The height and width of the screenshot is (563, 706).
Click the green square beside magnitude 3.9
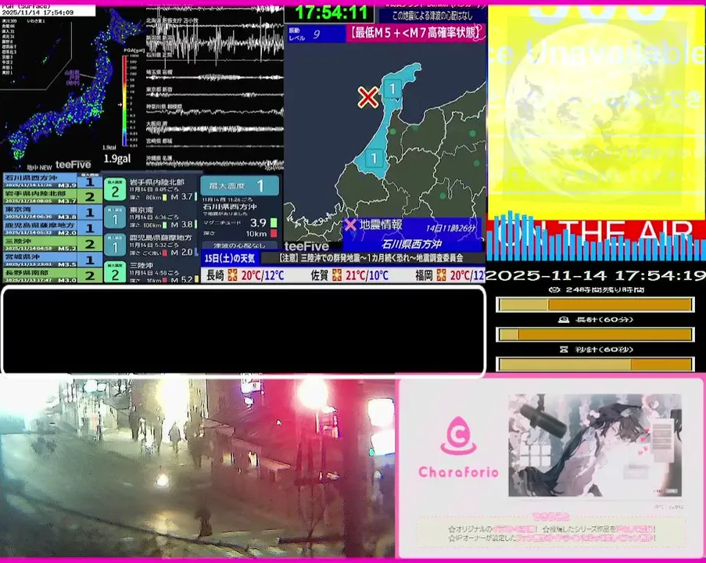coord(274,223)
